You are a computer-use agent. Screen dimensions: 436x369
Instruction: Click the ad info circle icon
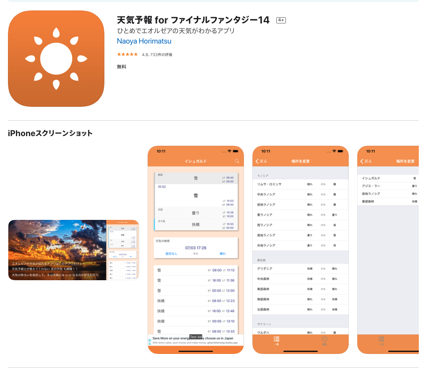coord(150,340)
